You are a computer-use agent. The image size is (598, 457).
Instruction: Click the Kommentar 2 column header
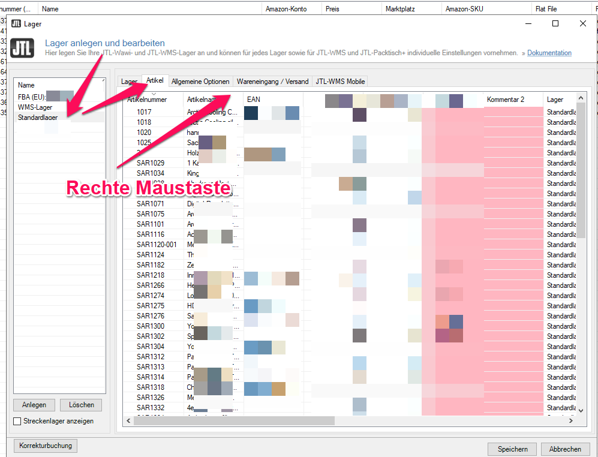click(x=513, y=100)
